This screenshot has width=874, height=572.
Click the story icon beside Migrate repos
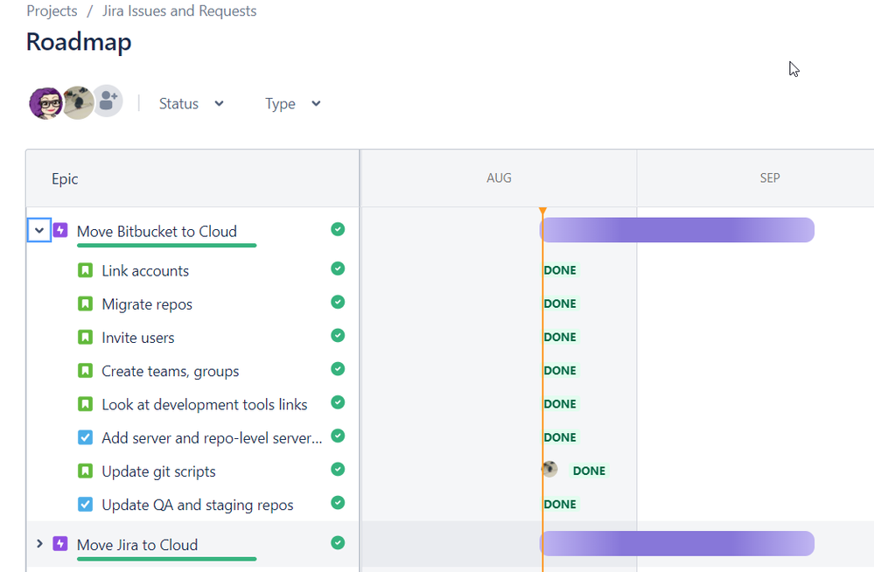point(85,303)
